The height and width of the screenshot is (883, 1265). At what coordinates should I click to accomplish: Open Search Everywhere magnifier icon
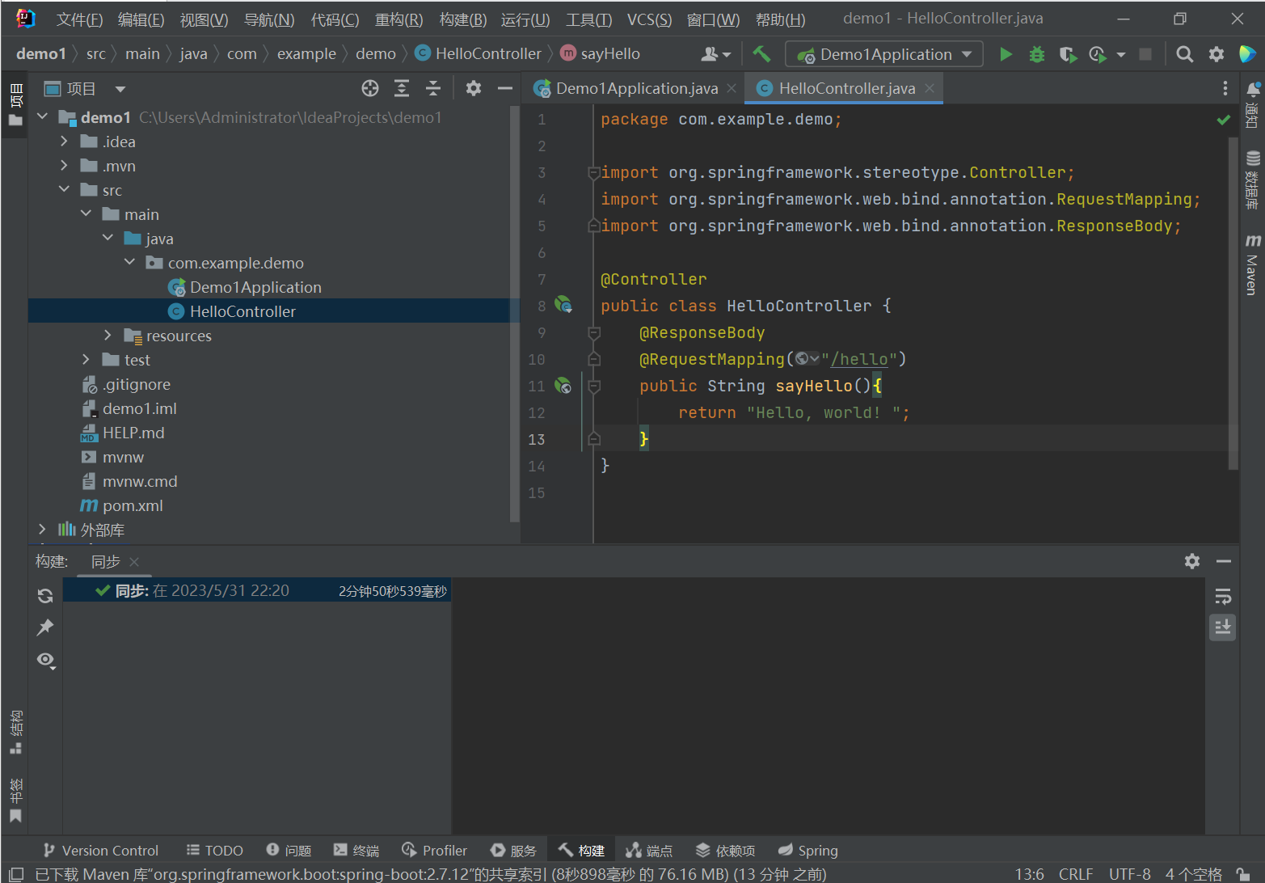tap(1184, 54)
